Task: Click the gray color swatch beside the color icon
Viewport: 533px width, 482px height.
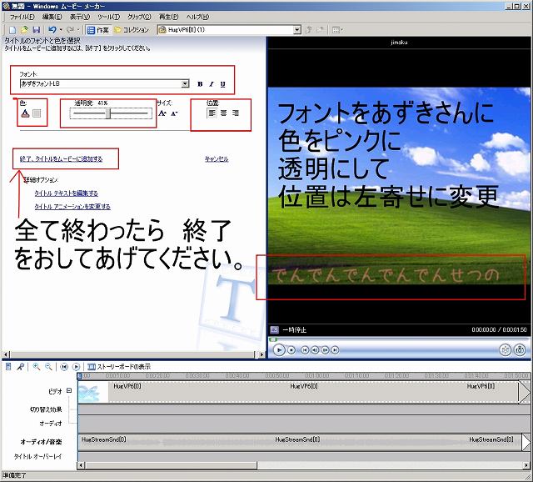Action: click(x=37, y=113)
